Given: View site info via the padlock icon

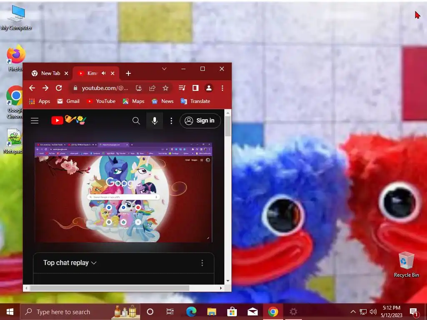Looking at the screenshot, I should 75,88.
